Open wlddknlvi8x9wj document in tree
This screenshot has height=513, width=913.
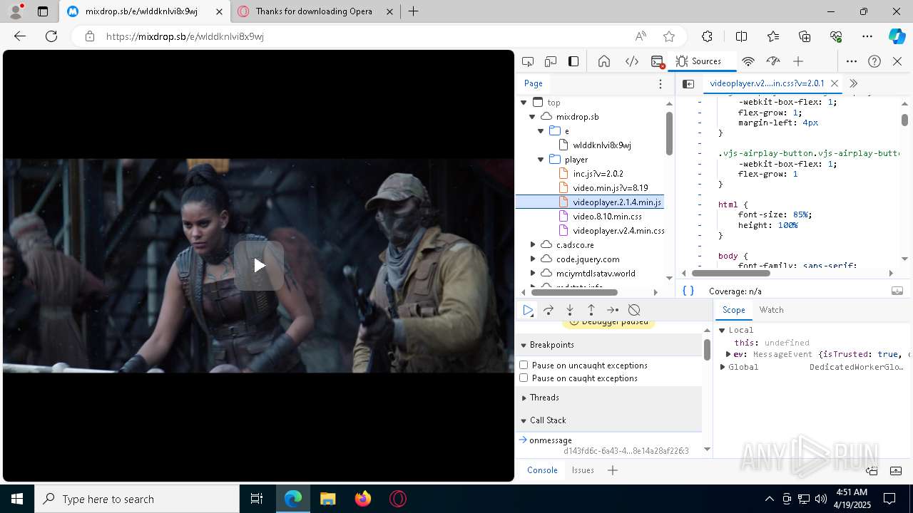click(601, 145)
